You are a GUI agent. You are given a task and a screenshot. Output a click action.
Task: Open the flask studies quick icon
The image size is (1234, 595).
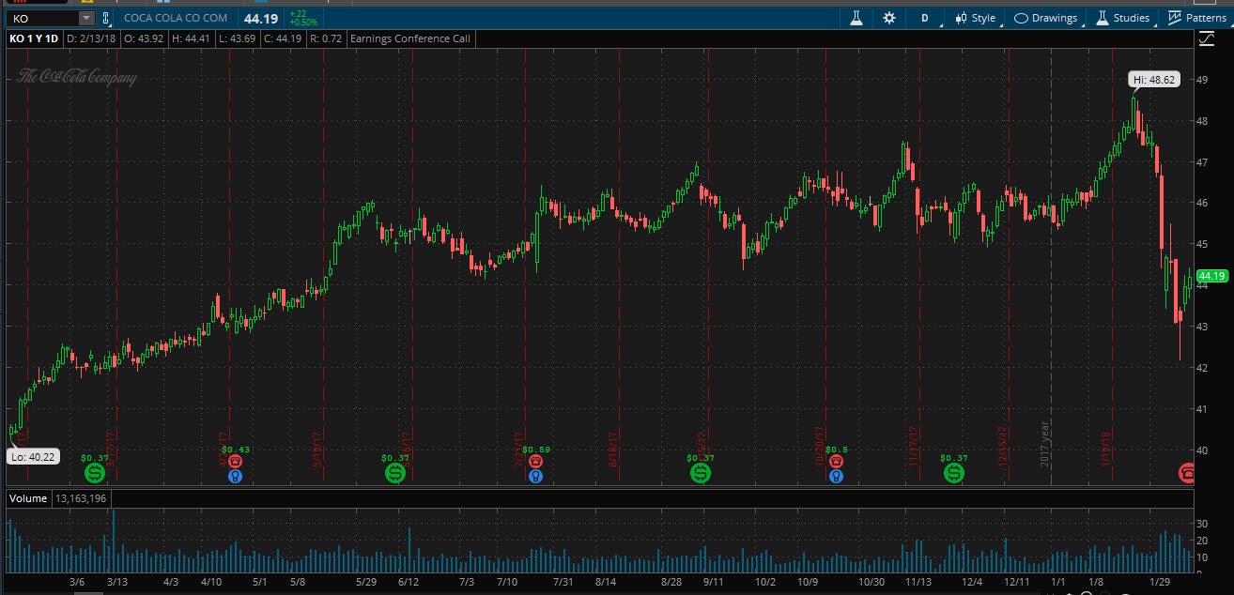click(856, 18)
